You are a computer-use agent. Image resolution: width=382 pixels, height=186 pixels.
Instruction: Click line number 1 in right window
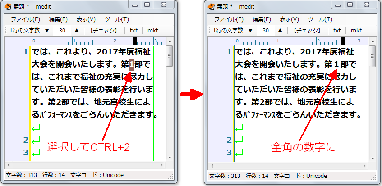[229, 52]
